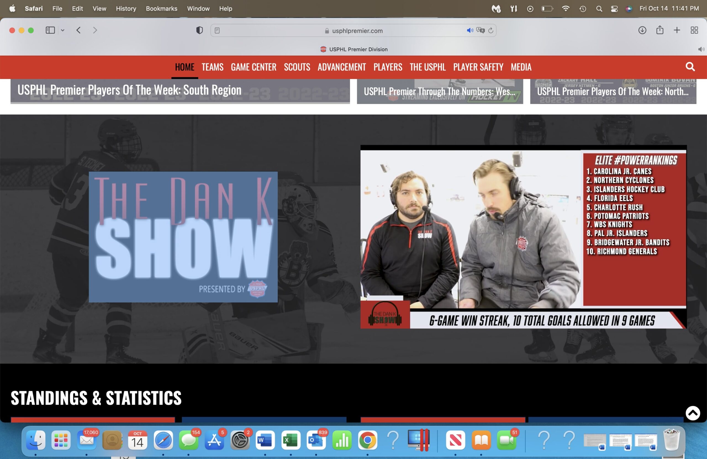The height and width of the screenshot is (459, 707).
Task: Open the fork-and-knife menu bar icon
Action: coord(514,9)
